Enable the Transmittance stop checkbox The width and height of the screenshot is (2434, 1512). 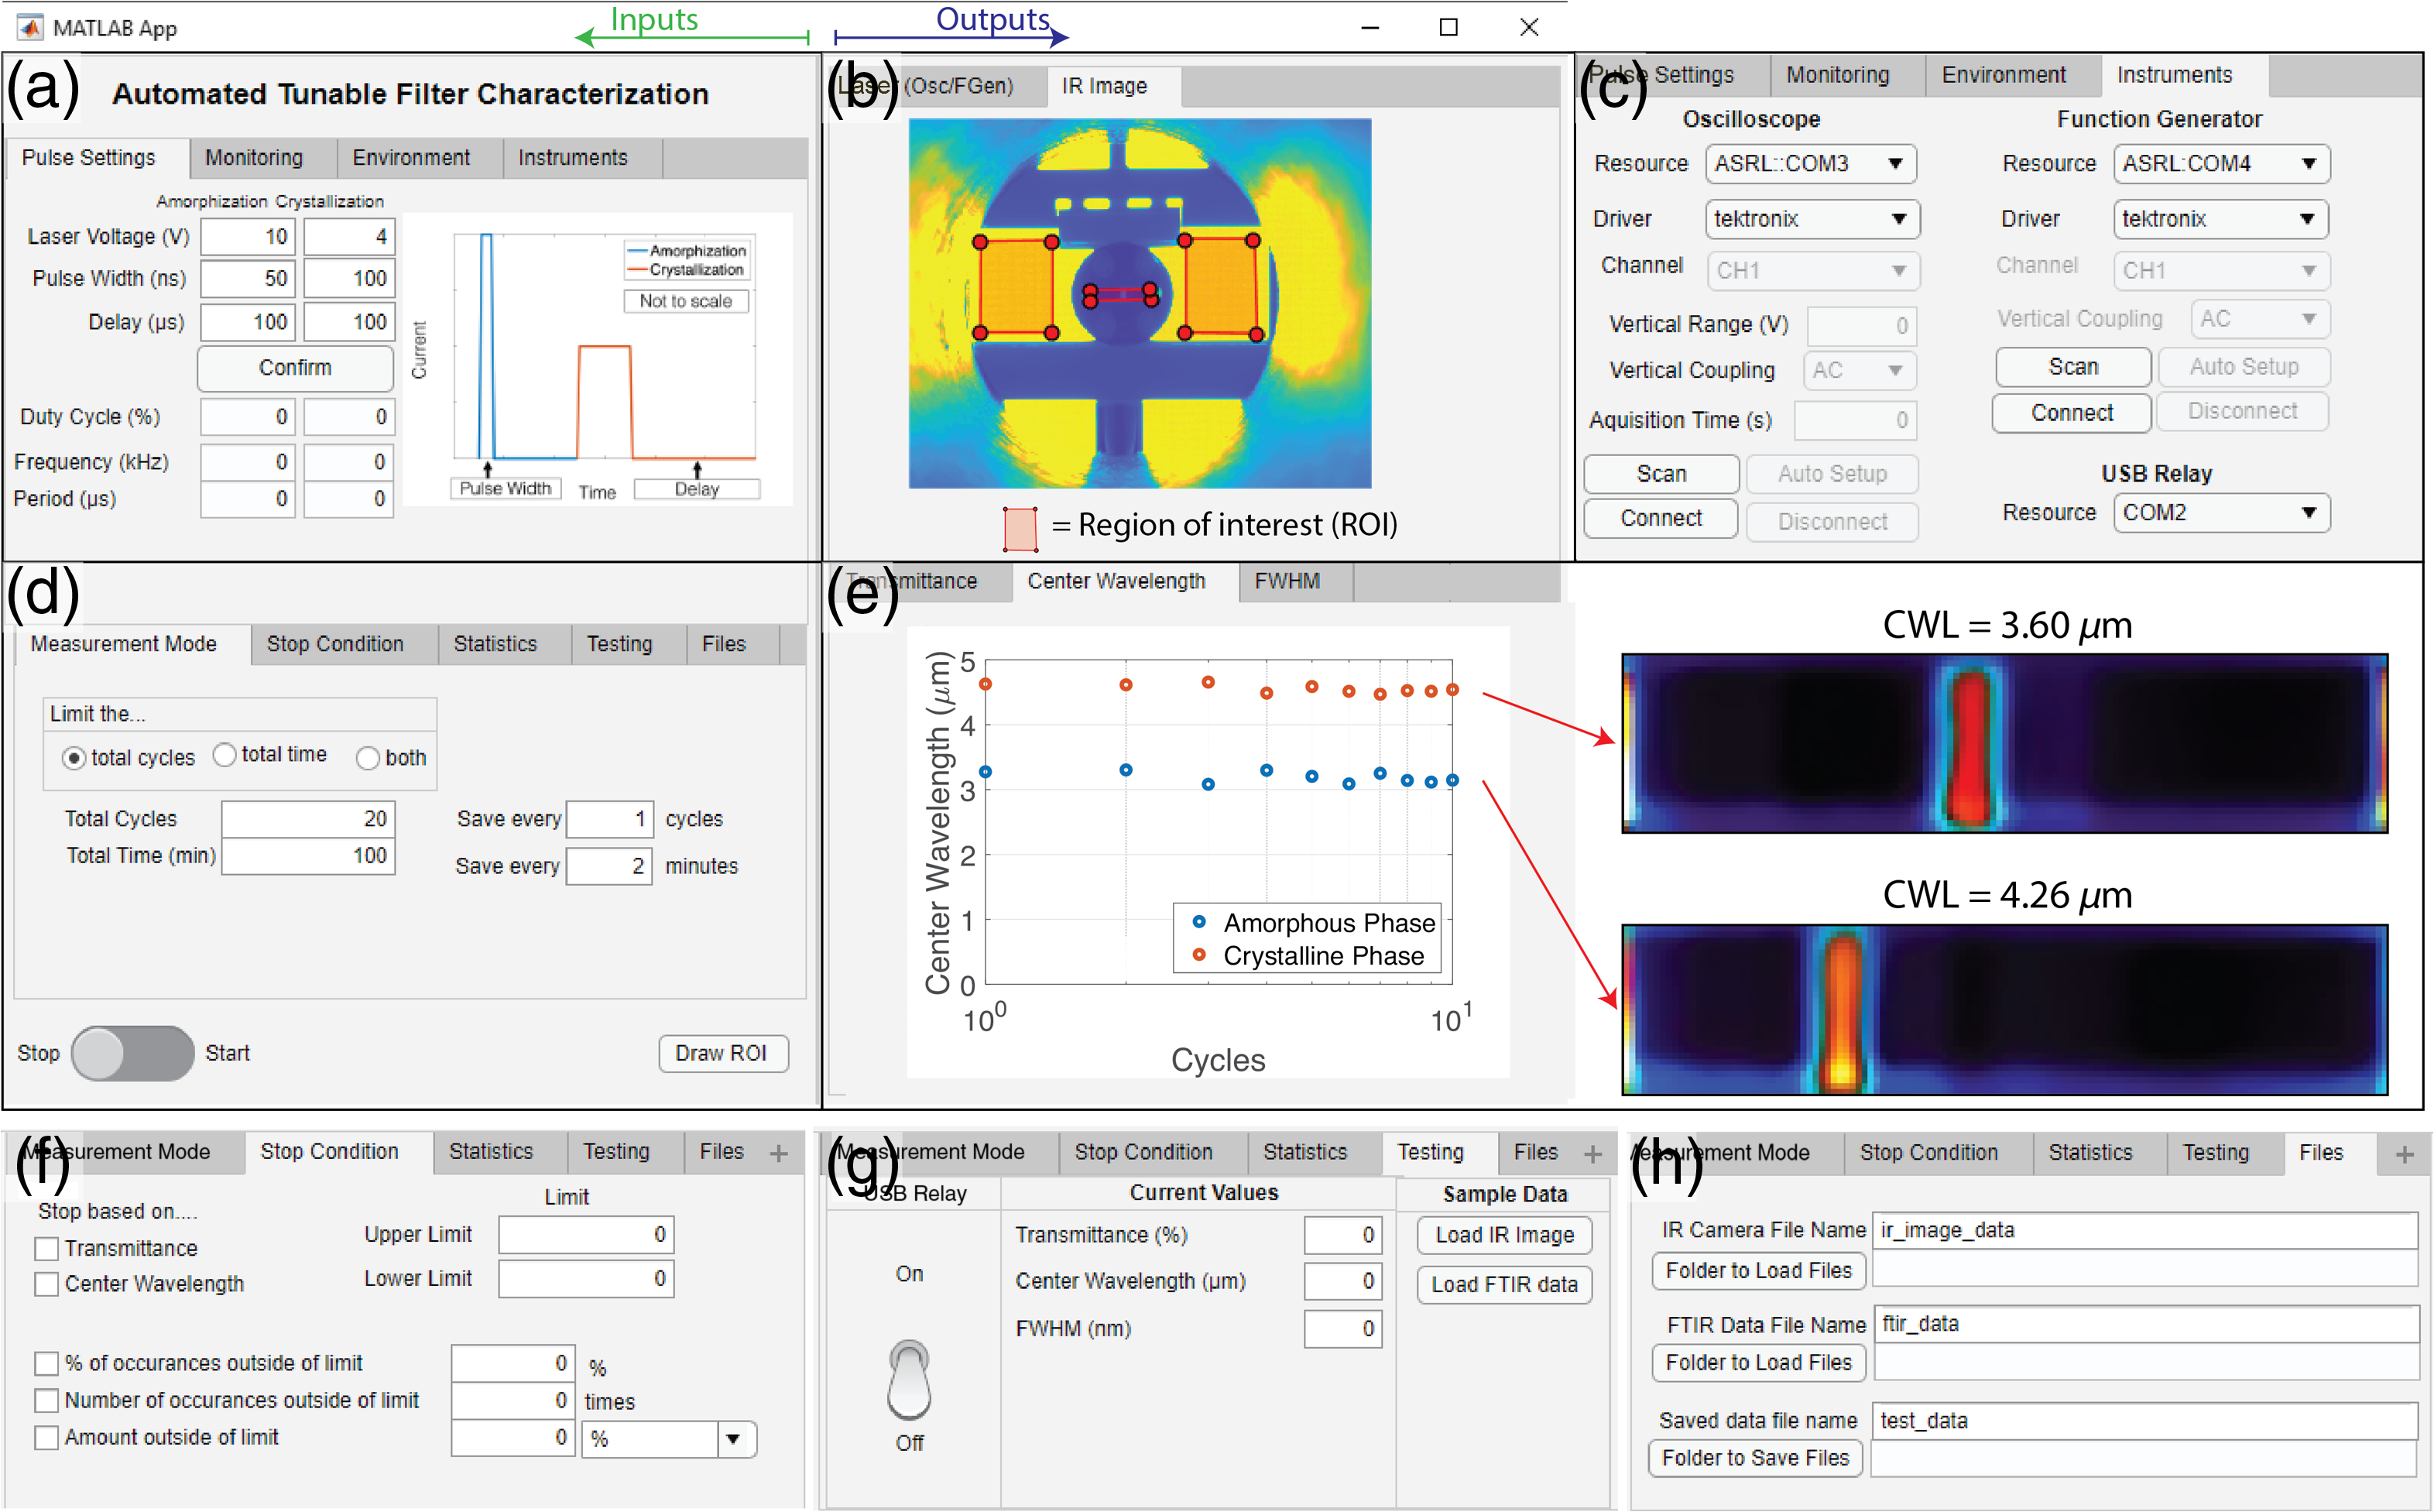tap(47, 1248)
